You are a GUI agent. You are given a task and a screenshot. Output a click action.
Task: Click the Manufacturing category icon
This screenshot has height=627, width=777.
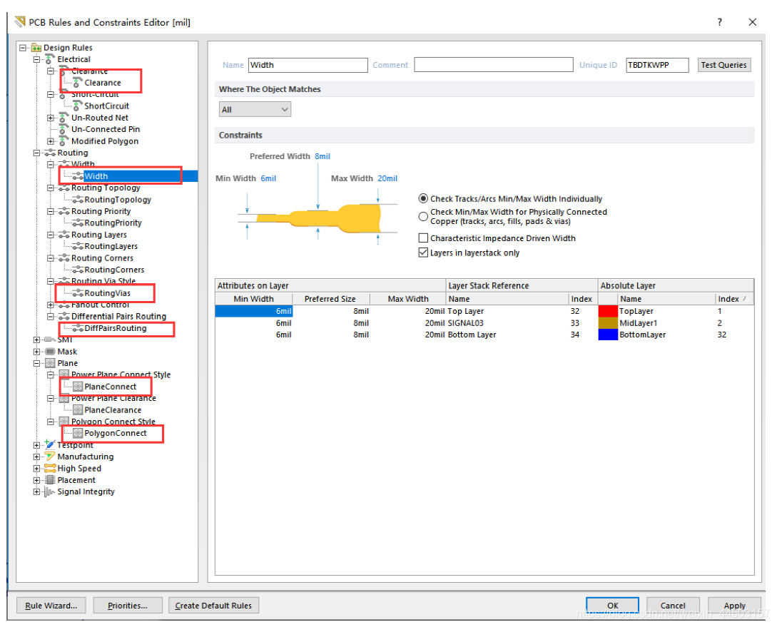[x=50, y=457]
